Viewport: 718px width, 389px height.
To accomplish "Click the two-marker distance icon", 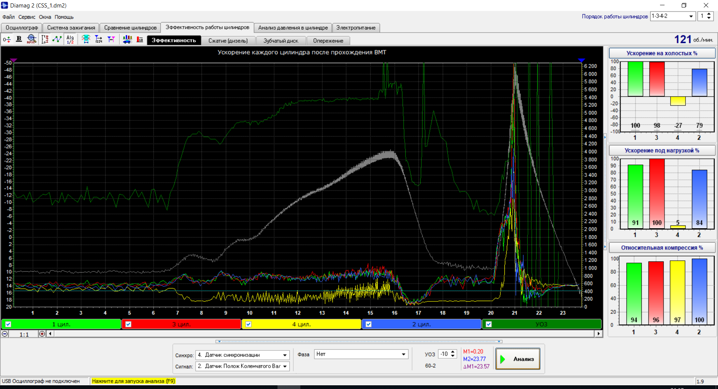I will [111, 39].
